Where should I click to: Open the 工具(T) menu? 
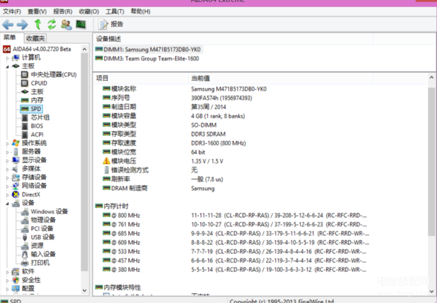pos(115,11)
